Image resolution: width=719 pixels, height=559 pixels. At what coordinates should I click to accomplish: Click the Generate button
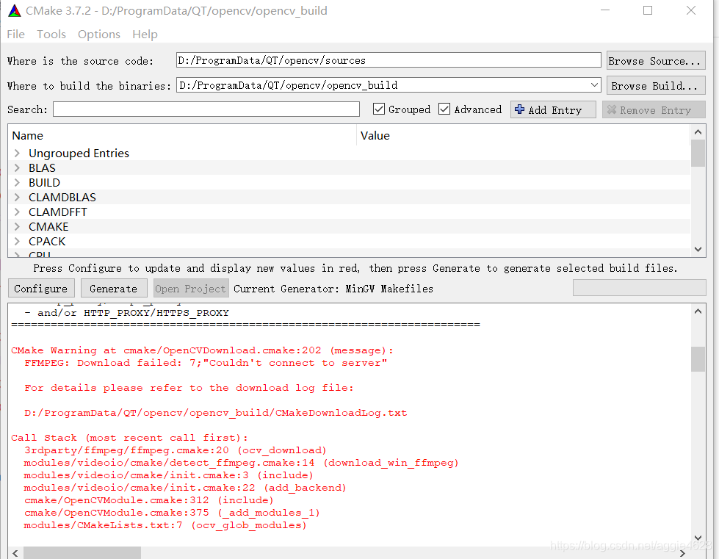point(114,289)
